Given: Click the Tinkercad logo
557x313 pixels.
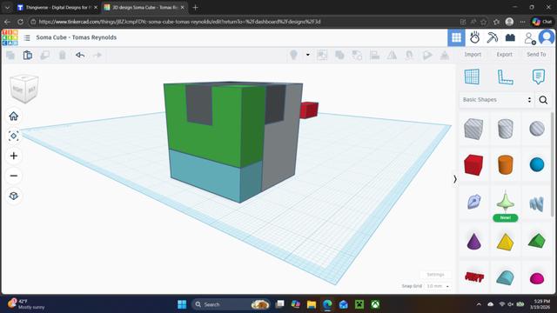Looking at the screenshot, I should point(10,37).
